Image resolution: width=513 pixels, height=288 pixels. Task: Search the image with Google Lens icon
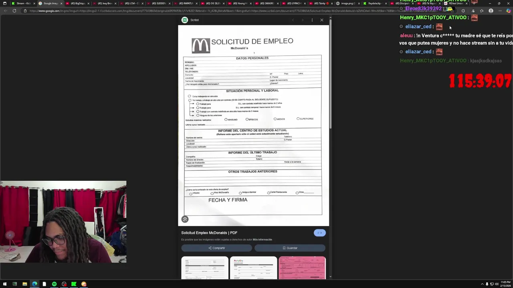pos(185,219)
